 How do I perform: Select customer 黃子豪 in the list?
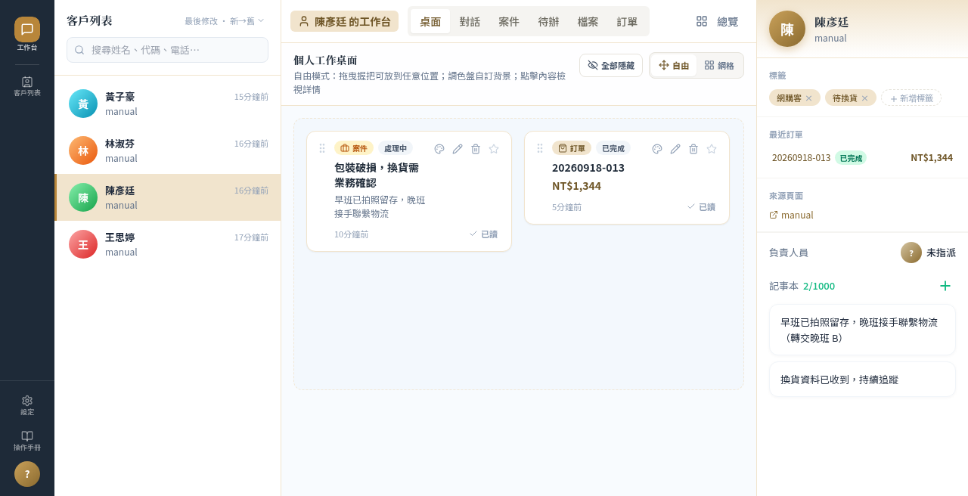[168, 104]
